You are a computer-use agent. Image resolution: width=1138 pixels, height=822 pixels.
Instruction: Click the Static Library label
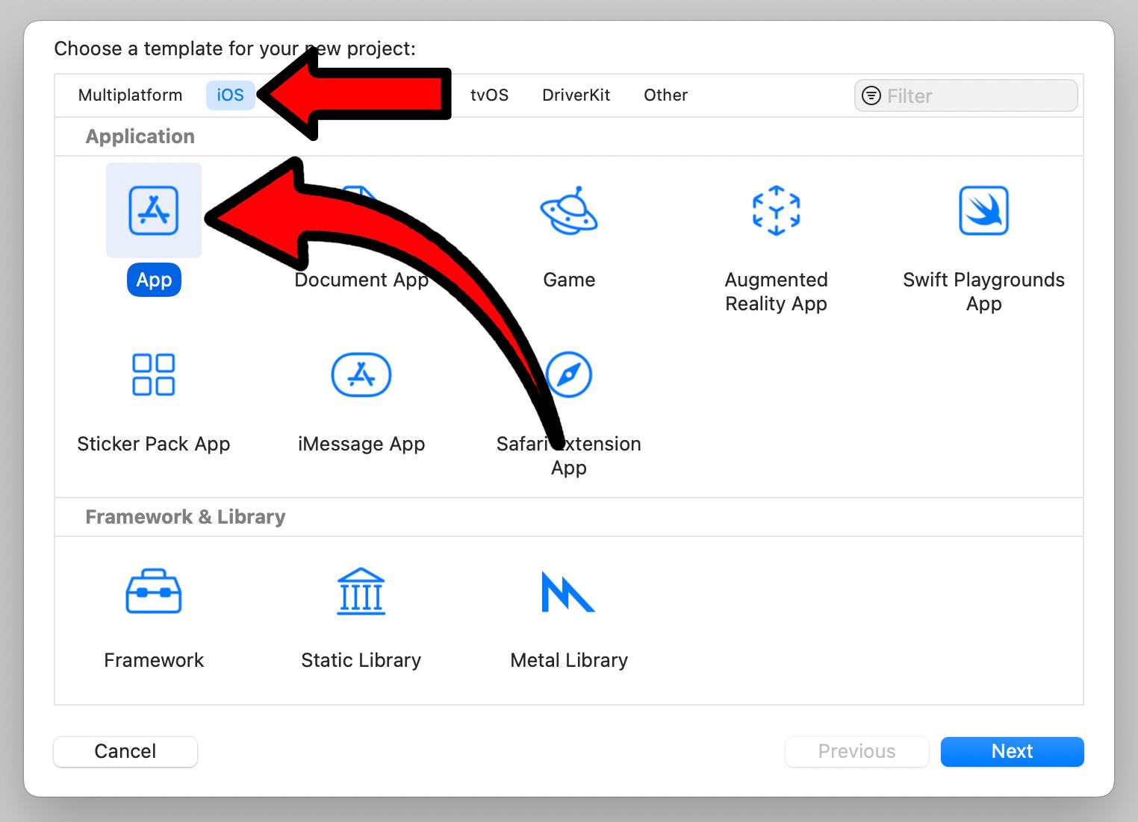(361, 660)
